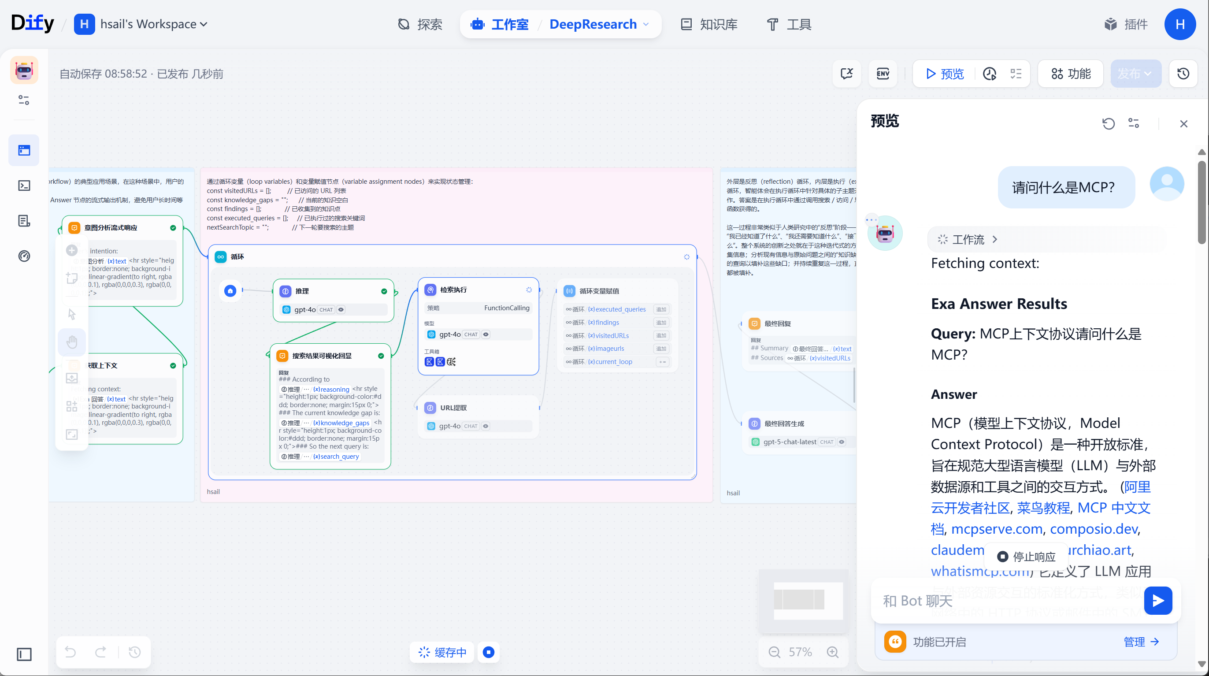Image resolution: width=1209 pixels, height=676 pixels.
Task: Click the restart conversation icon in preview
Action: pyautogui.click(x=1109, y=123)
